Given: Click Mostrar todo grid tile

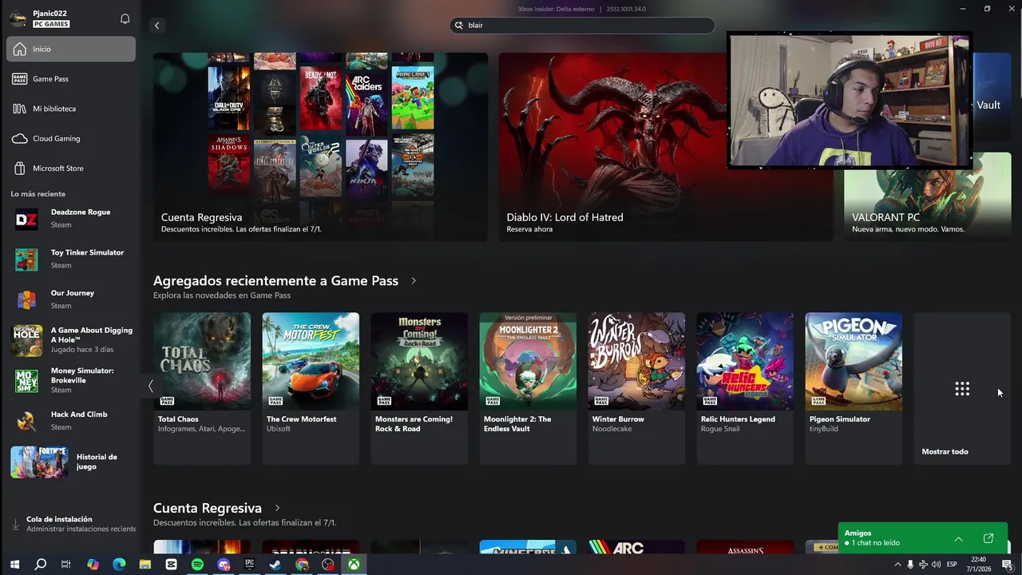Looking at the screenshot, I should pos(962,388).
